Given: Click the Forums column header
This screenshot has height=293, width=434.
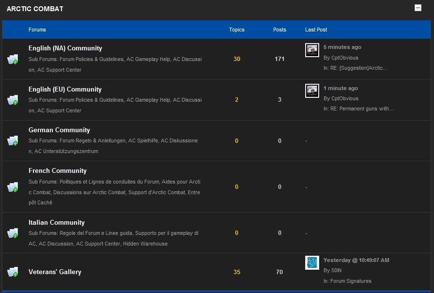Looking at the screenshot, I should click(x=37, y=30).
